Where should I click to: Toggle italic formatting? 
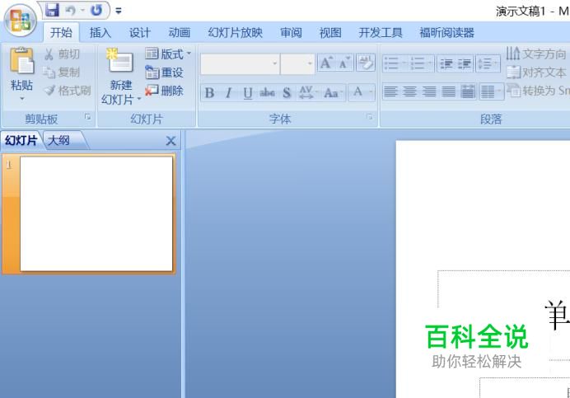(228, 92)
